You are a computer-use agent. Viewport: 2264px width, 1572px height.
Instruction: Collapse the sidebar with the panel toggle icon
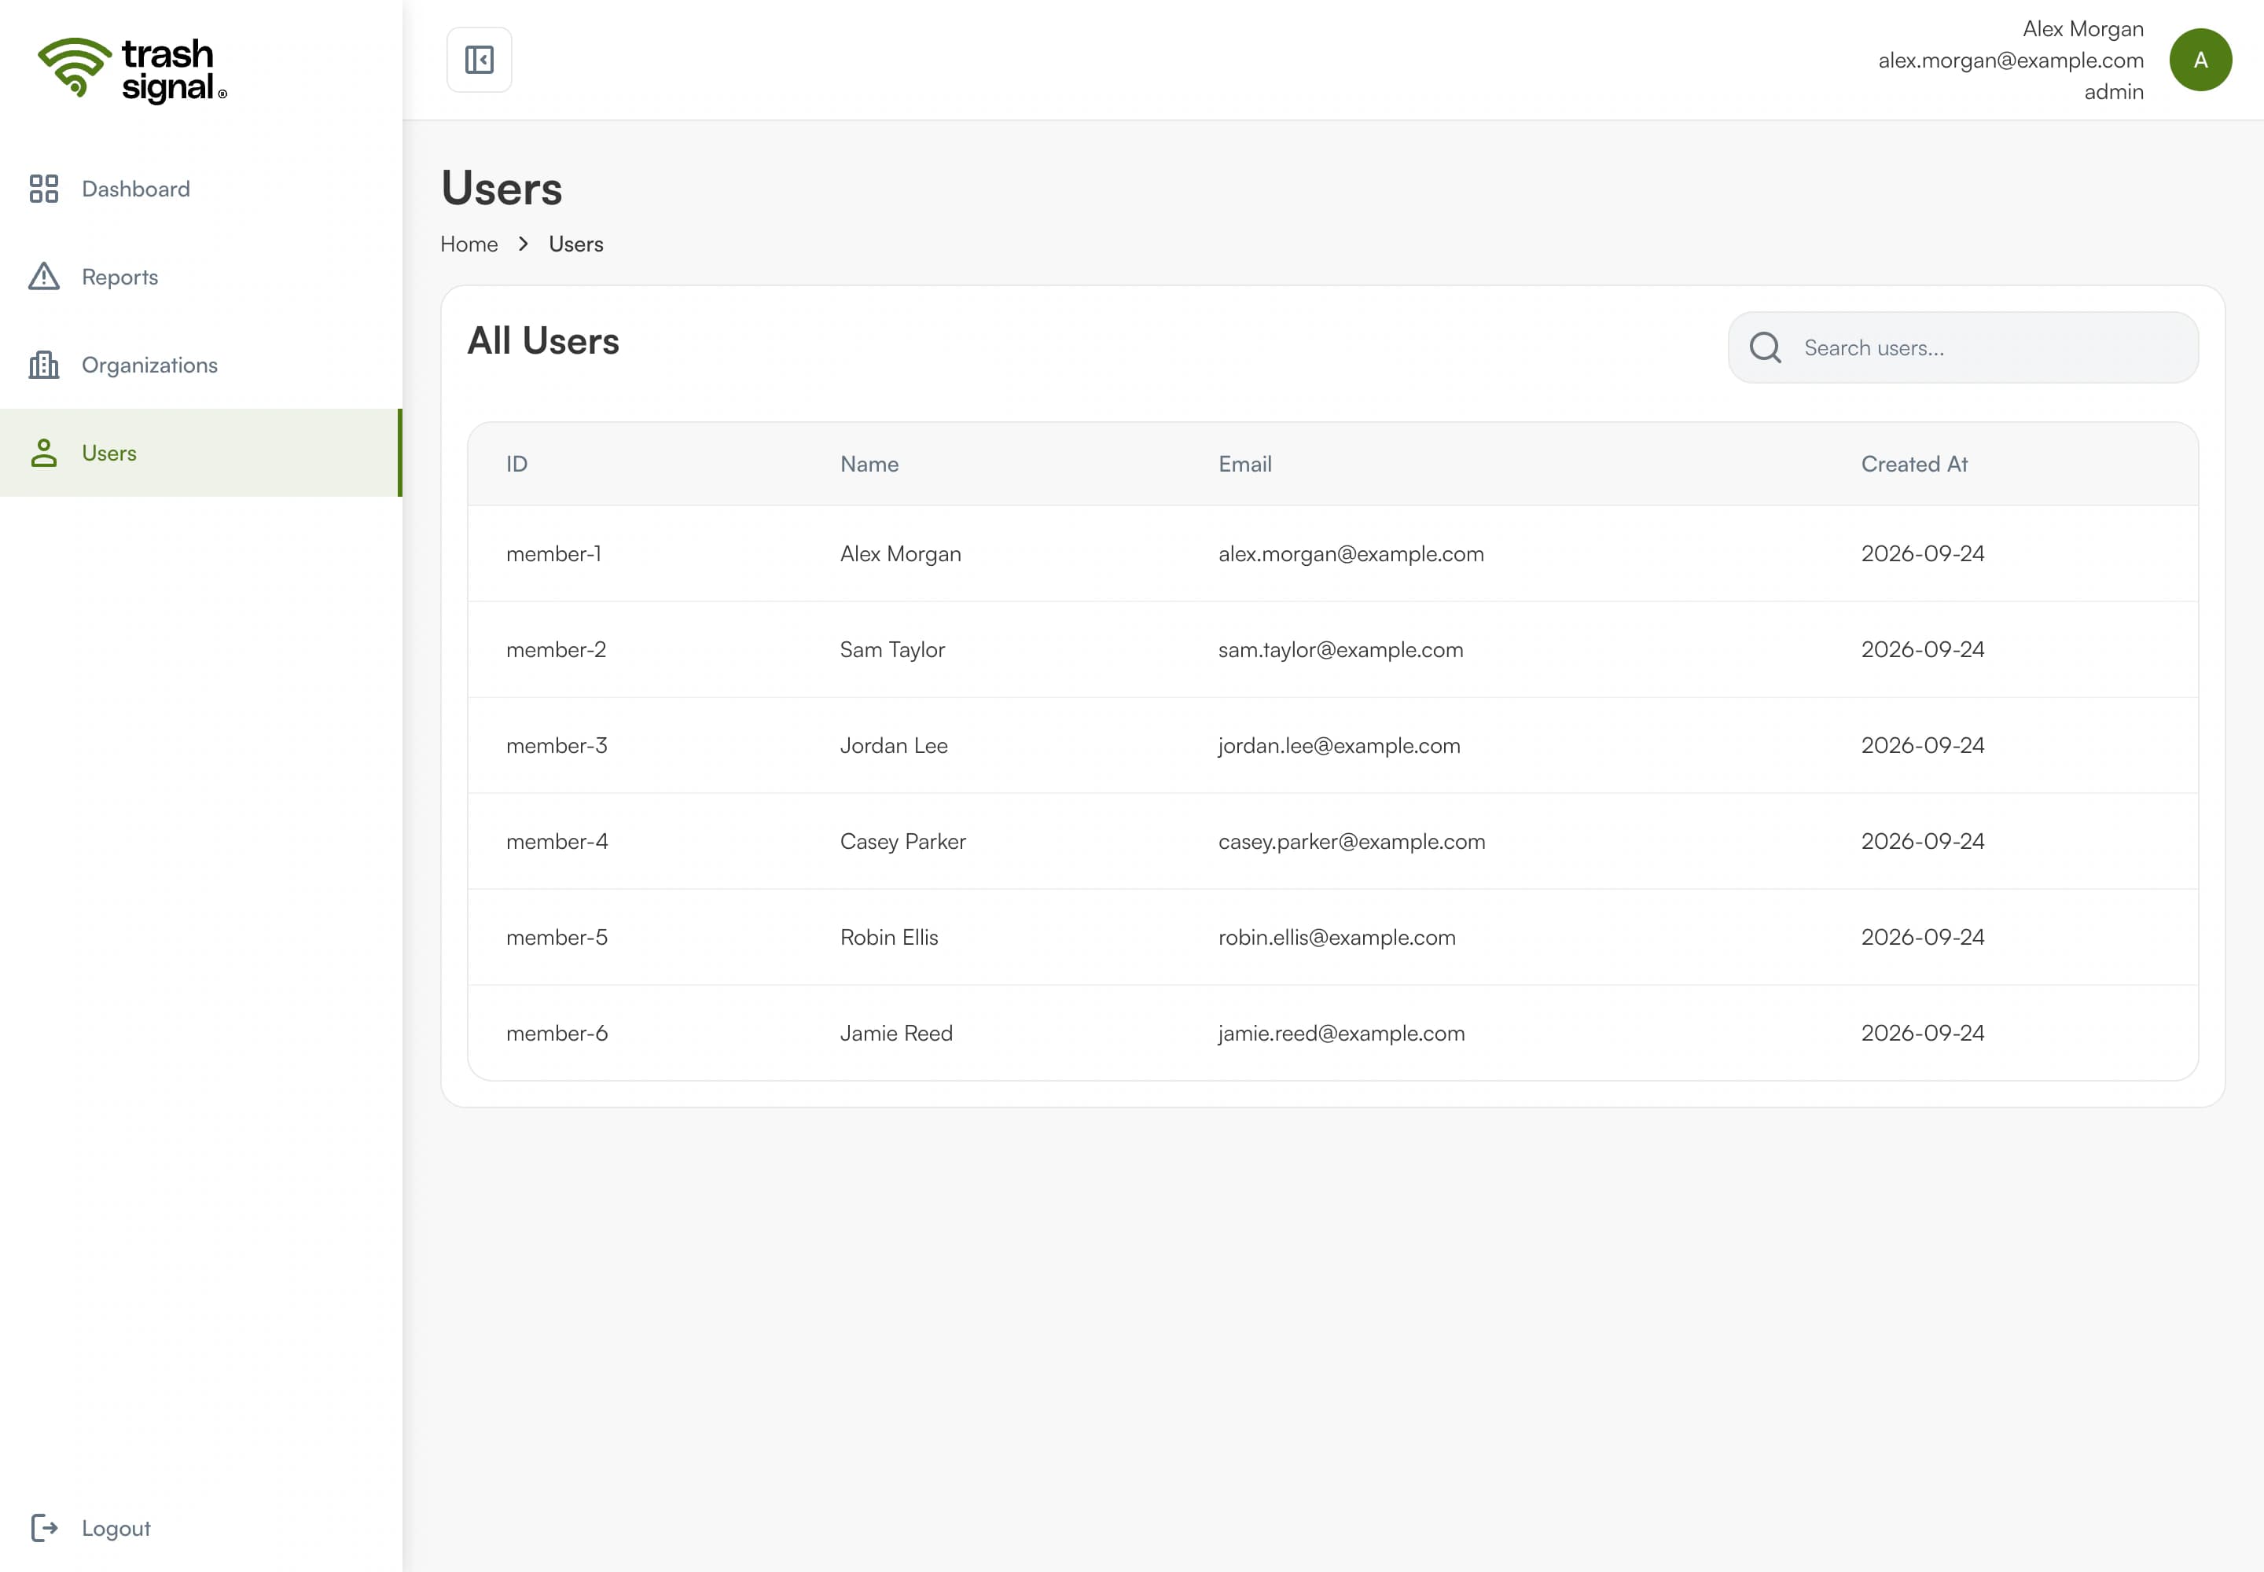click(x=479, y=60)
